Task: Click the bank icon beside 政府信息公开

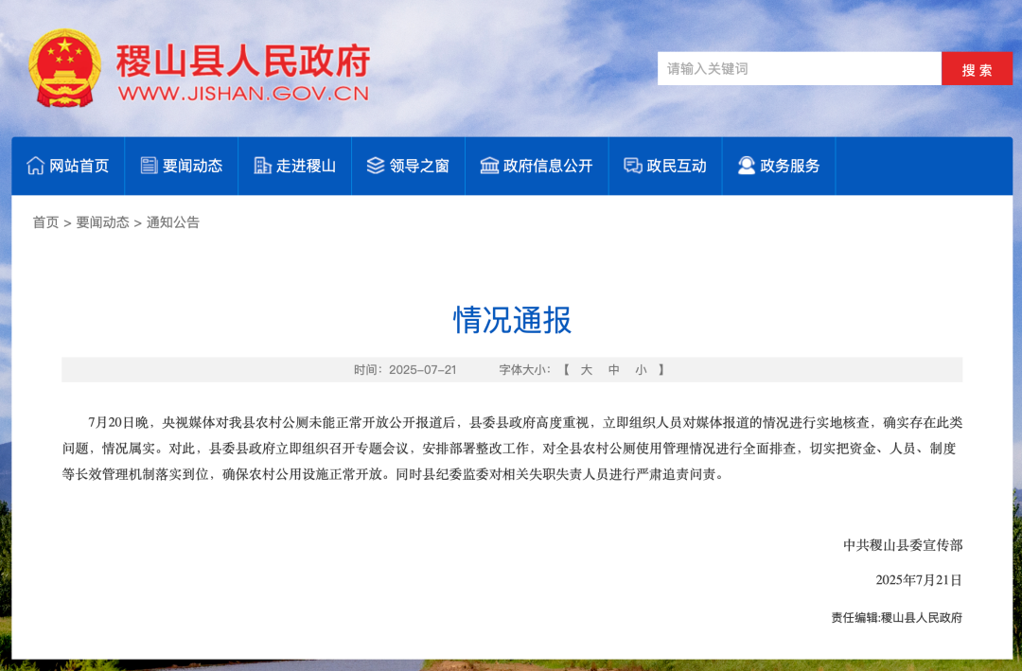Action: 488,165
